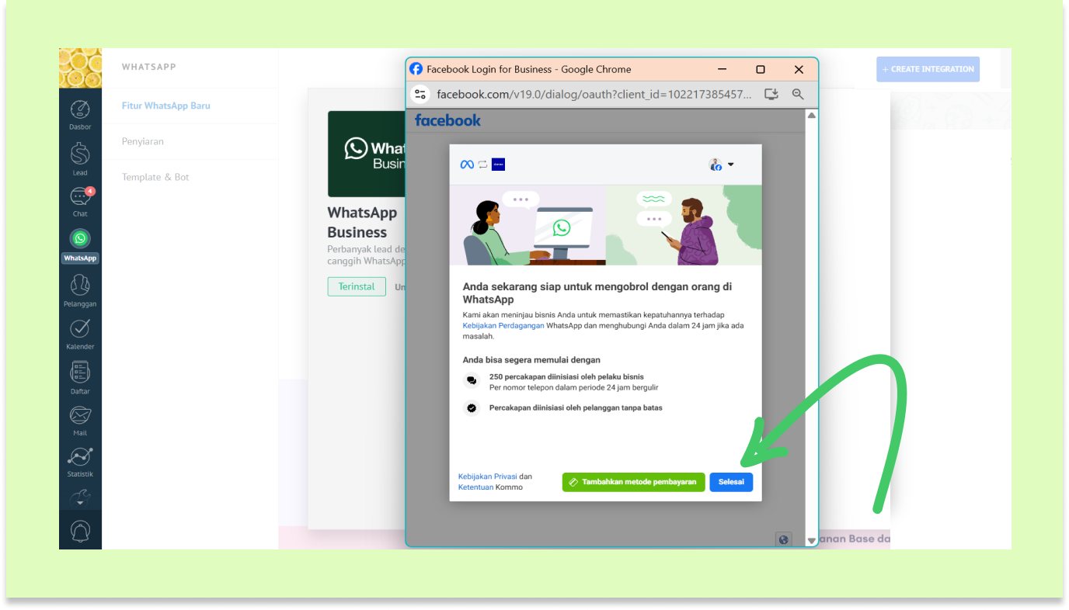Maximize the Facebook Login popup window
The height and width of the screenshot is (610, 1069).
pyautogui.click(x=761, y=69)
